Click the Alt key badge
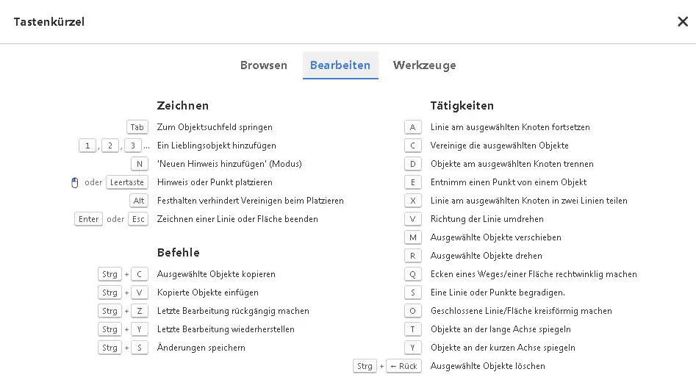 137,201
